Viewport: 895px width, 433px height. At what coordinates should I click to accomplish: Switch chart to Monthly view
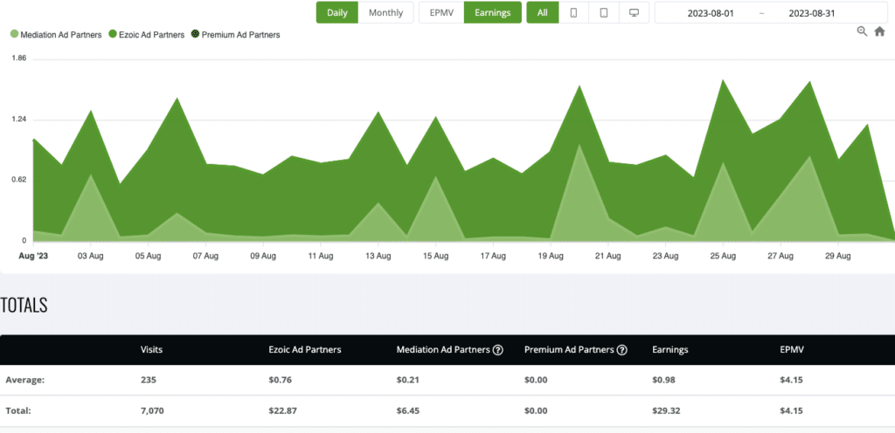pyautogui.click(x=385, y=12)
